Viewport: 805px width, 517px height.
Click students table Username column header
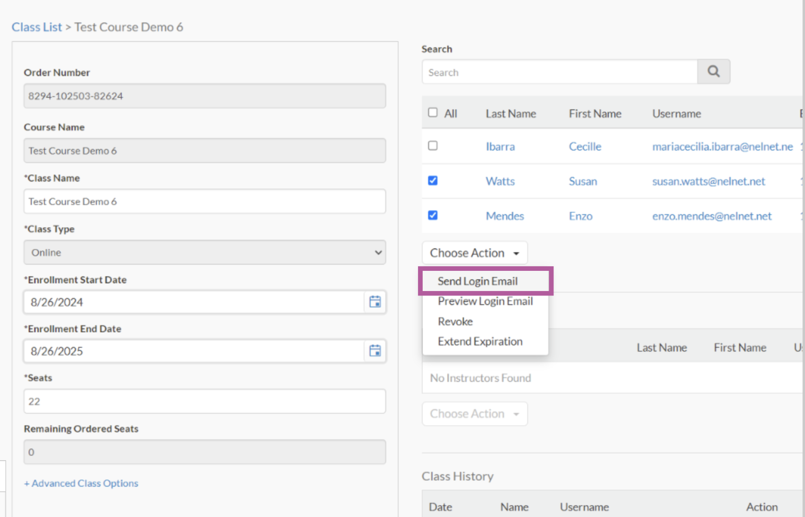pyautogui.click(x=677, y=114)
